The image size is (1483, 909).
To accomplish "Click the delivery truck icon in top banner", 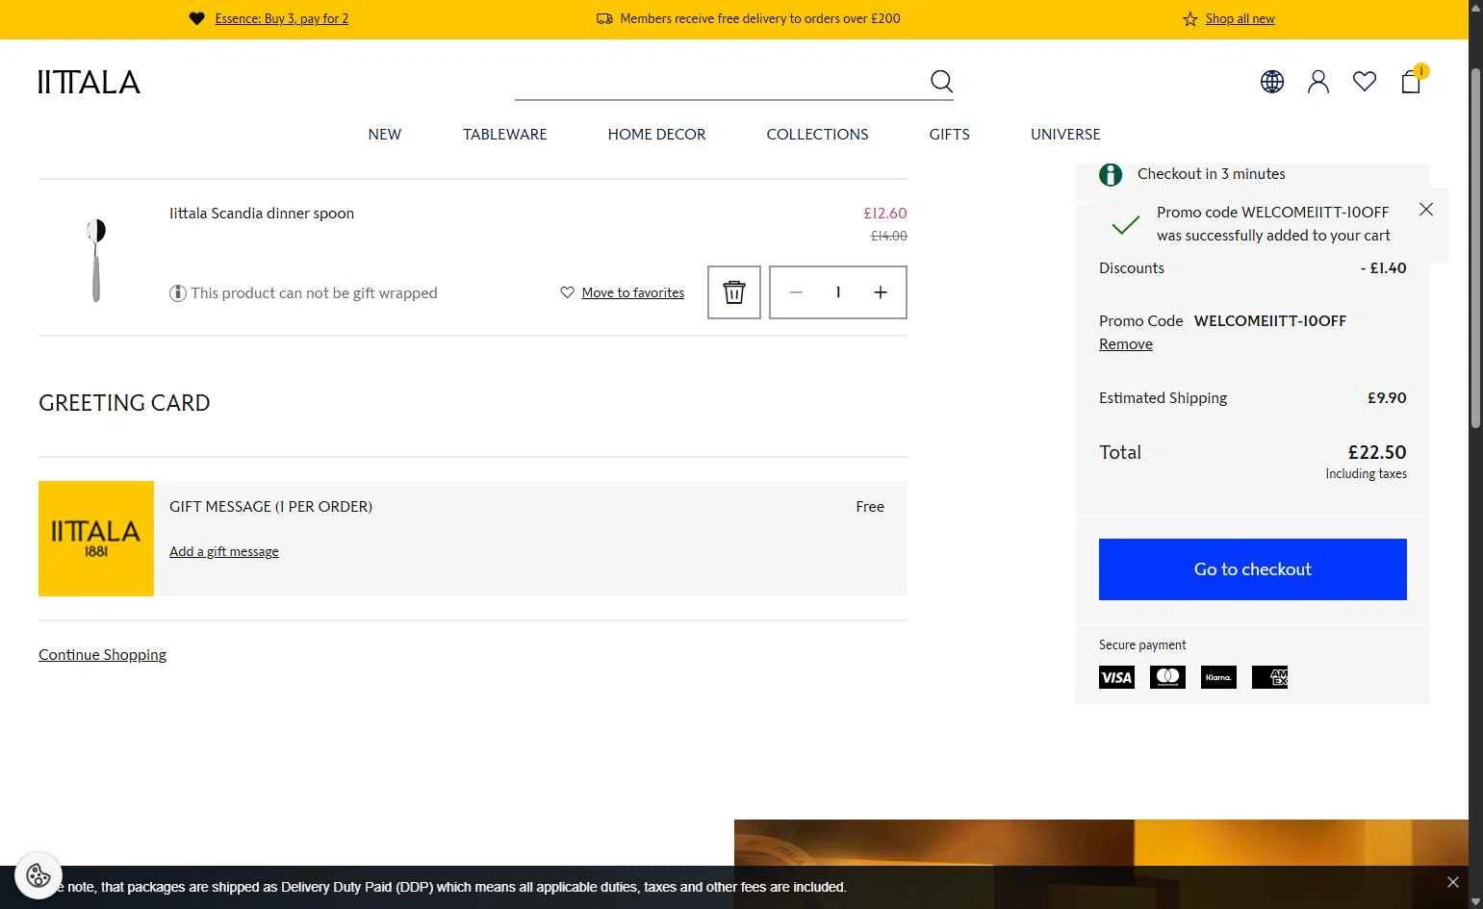I will tap(604, 19).
